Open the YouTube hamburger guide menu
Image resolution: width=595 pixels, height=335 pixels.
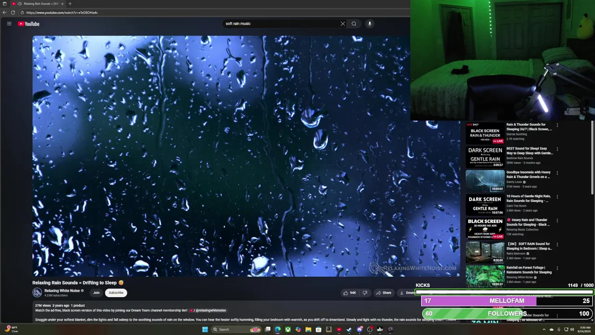click(9, 24)
